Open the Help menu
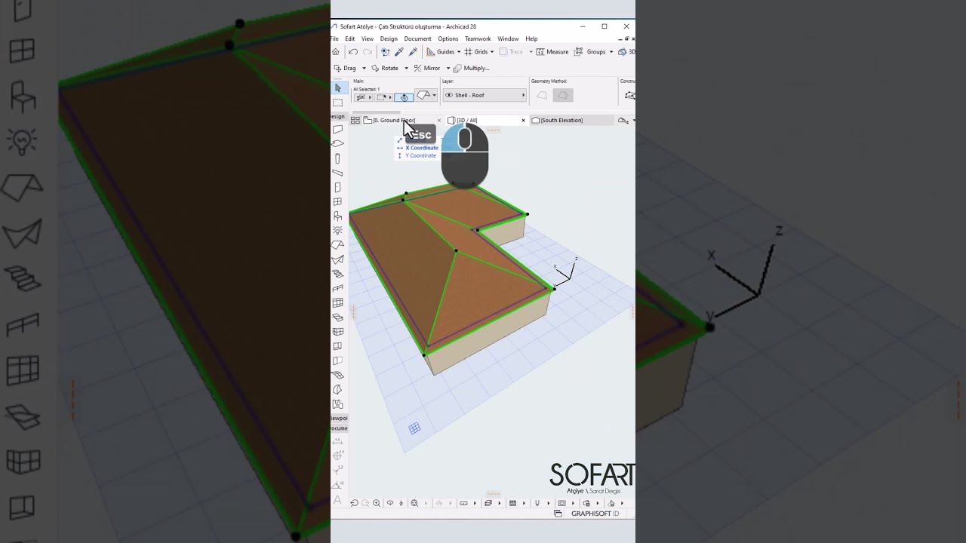The image size is (966, 543). tap(531, 38)
